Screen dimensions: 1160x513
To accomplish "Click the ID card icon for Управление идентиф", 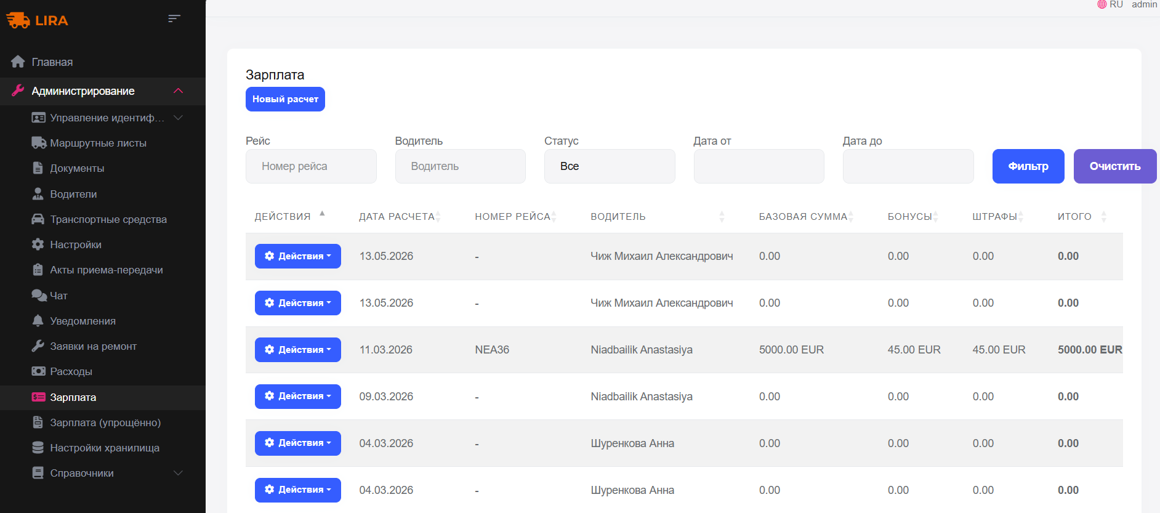I will point(38,117).
